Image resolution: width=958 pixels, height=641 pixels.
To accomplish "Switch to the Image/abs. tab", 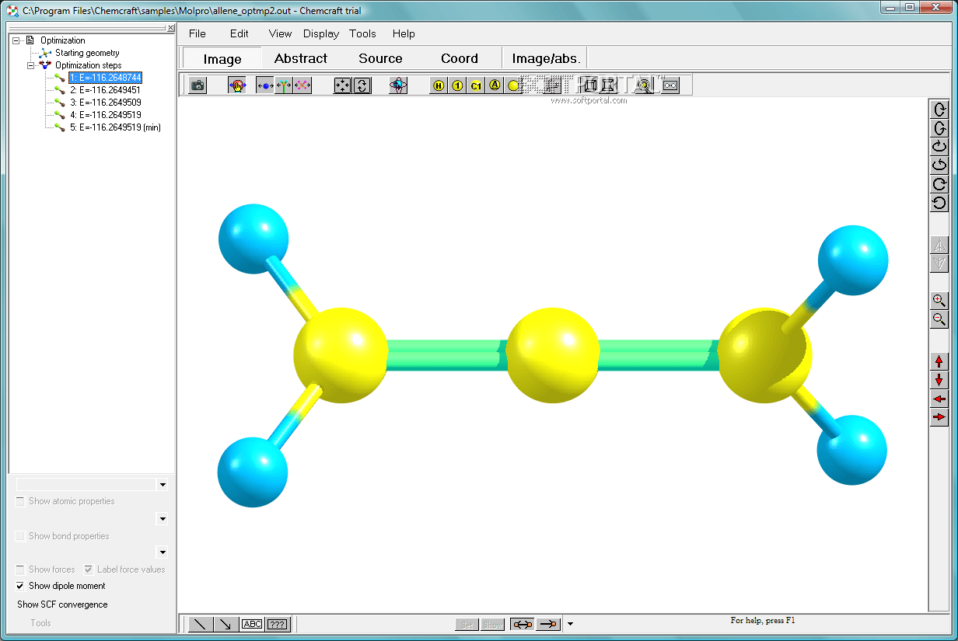I will [x=546, y=58].
